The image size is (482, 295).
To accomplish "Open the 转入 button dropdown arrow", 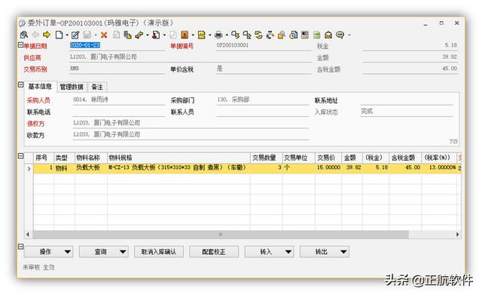I will 288,252.
